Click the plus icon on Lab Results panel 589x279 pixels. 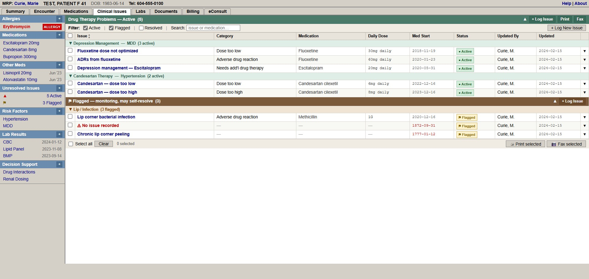tap(60, 135)
